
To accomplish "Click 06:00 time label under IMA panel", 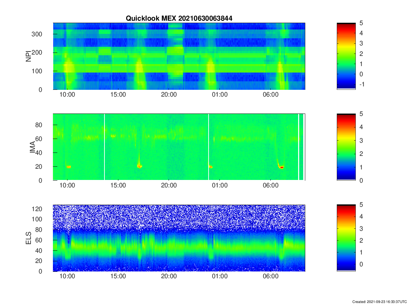I will (270, 185).
